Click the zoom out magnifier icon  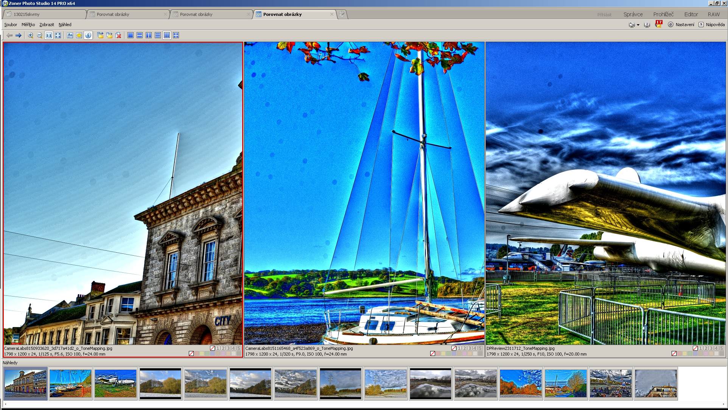coord(39,35)
